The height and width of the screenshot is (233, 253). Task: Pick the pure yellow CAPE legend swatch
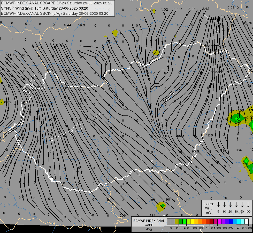point(192,222)
